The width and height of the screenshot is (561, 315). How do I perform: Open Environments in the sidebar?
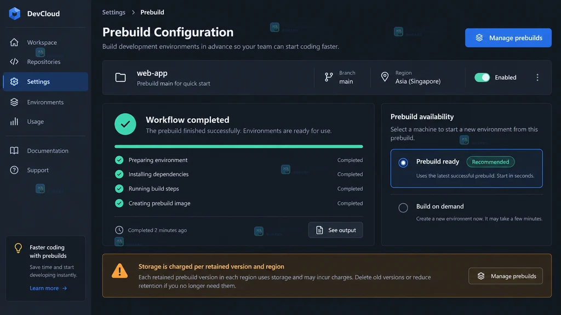pos(45,102)
